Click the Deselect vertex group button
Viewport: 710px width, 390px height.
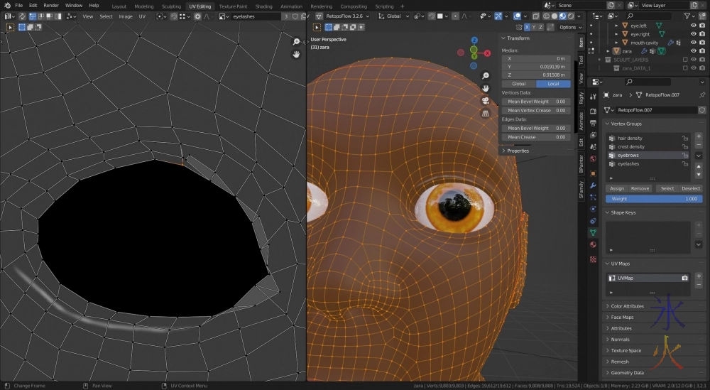click(x=691, y=188)
